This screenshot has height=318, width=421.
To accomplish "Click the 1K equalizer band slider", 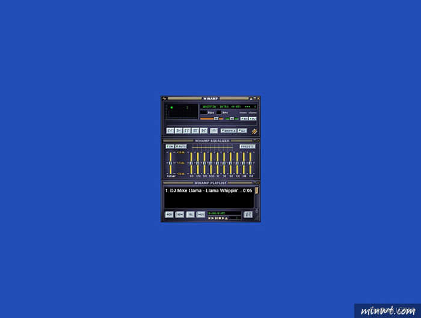I will click(218, 163).
